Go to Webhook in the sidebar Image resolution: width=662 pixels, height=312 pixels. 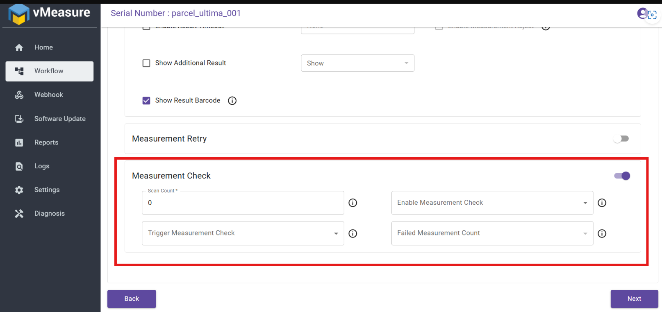pyautogui.click(x=49, y=95)
